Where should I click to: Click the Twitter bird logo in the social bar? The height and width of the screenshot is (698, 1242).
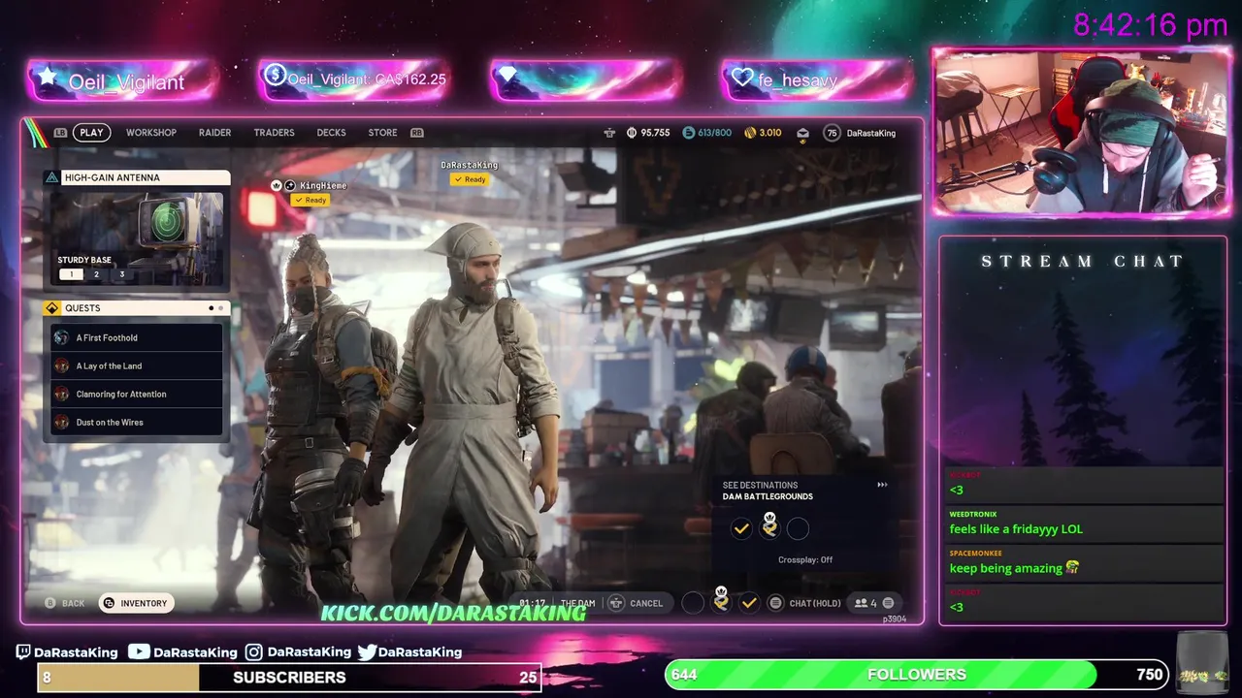[x=367, y=651]
